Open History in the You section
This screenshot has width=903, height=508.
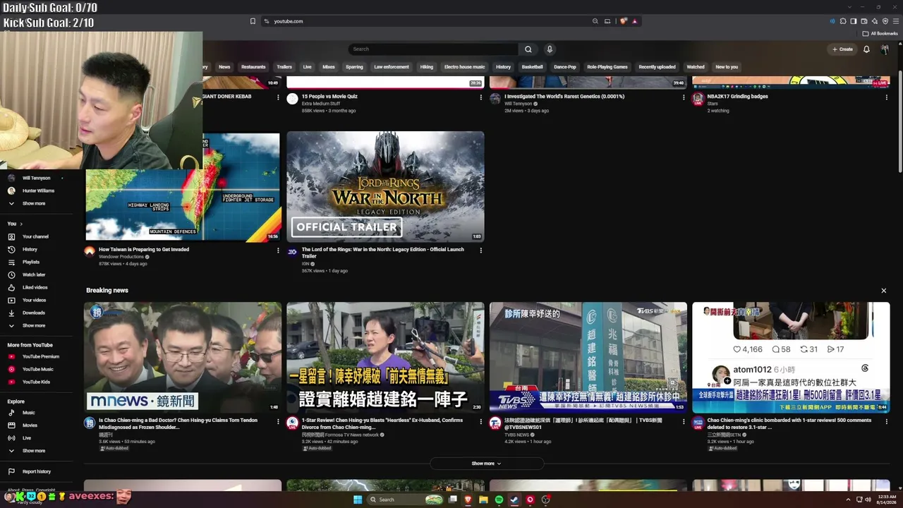point(30,249)
